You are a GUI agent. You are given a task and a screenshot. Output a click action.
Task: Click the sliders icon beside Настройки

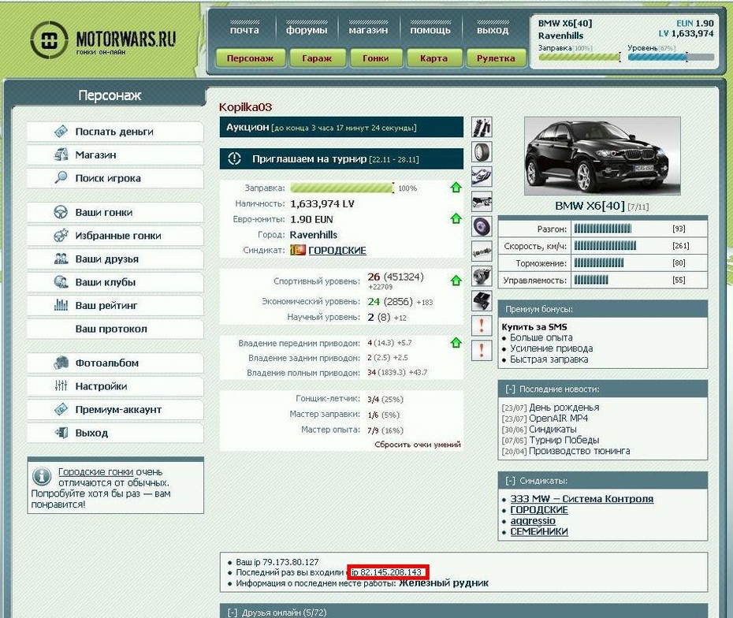point(61,386)
